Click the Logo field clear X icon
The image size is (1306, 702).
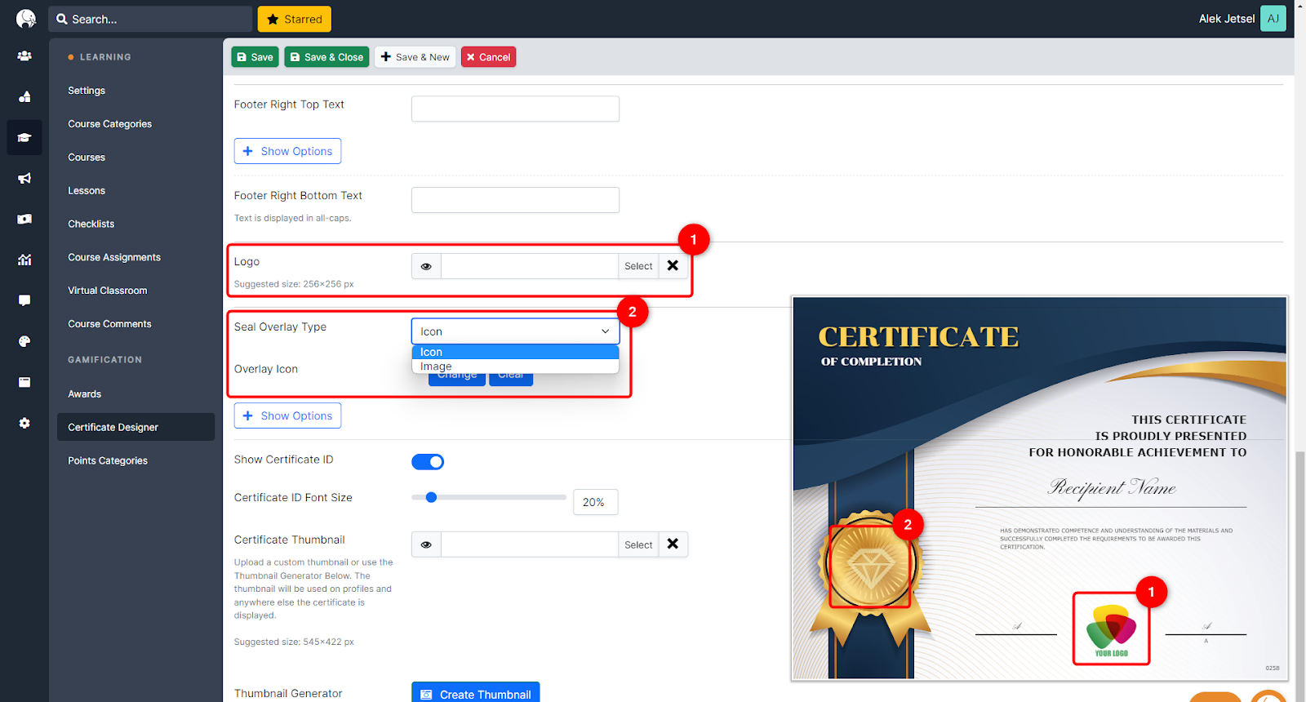click(x=673, y=266)
